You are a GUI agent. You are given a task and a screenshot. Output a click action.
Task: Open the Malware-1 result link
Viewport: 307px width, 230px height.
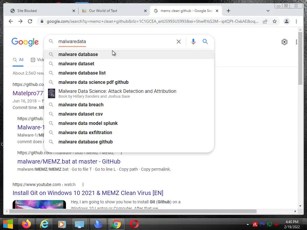[31, 127]
